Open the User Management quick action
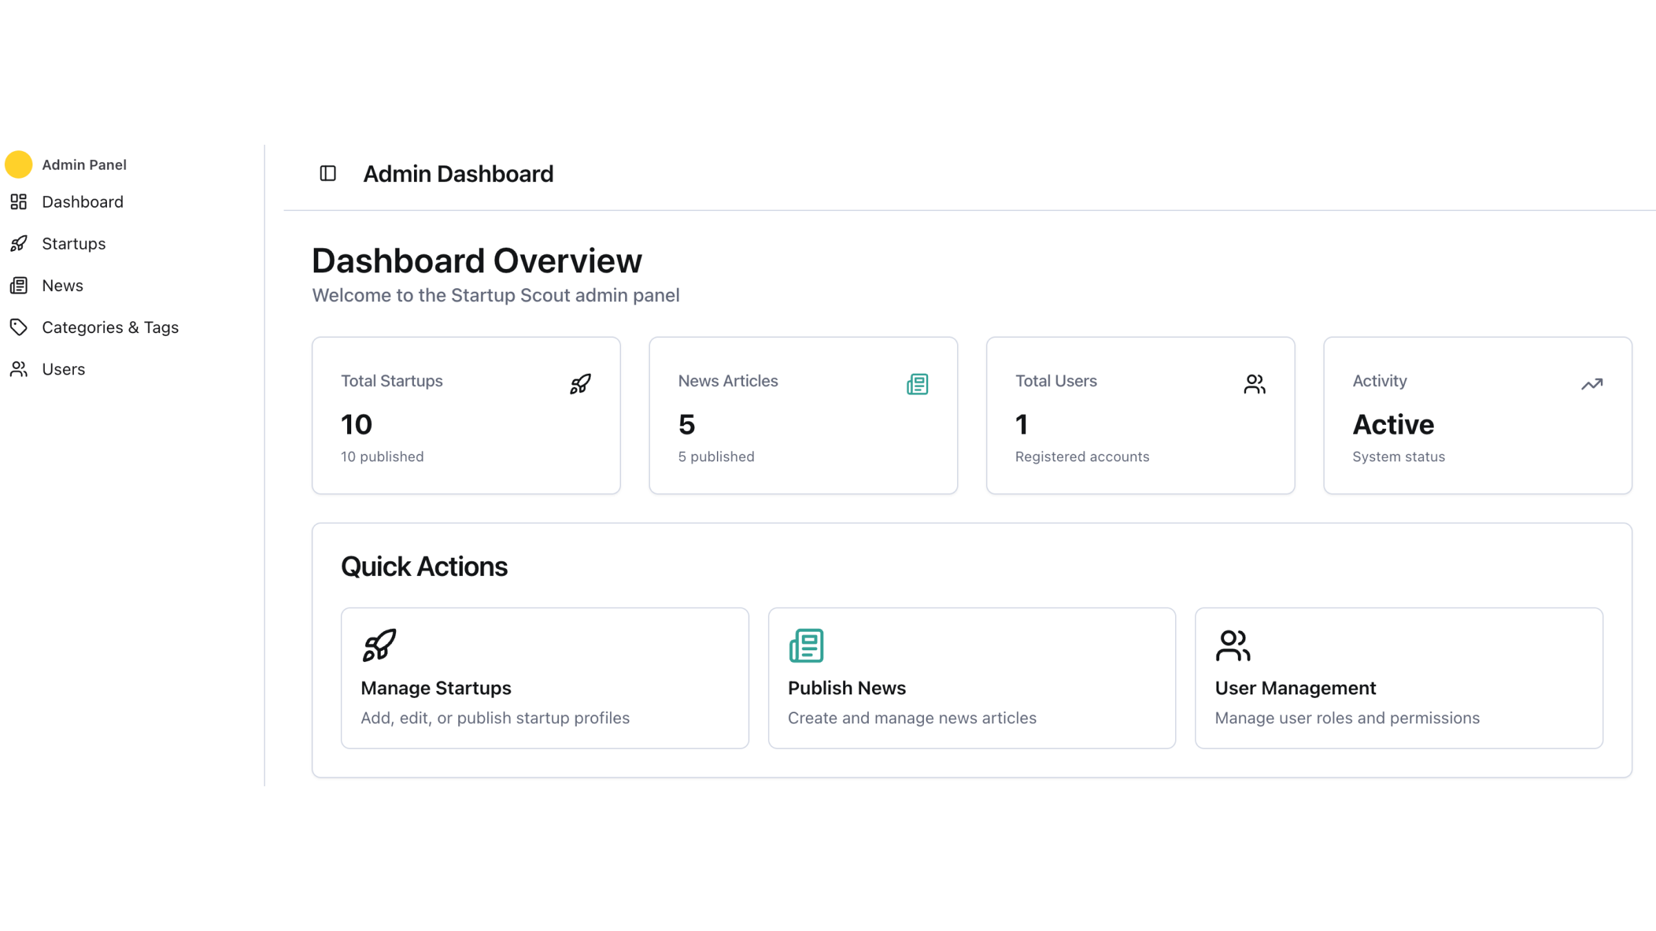 coord(1399,677)
